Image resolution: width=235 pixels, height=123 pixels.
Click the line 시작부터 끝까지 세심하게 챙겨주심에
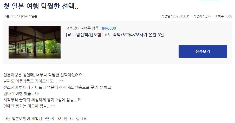tap(42, 100)
